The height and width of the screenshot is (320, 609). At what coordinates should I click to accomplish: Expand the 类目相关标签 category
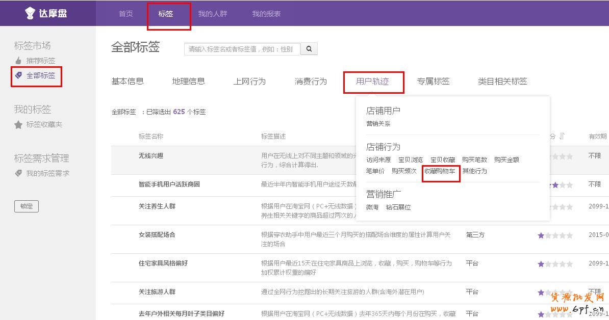click(x=502, y=82)
